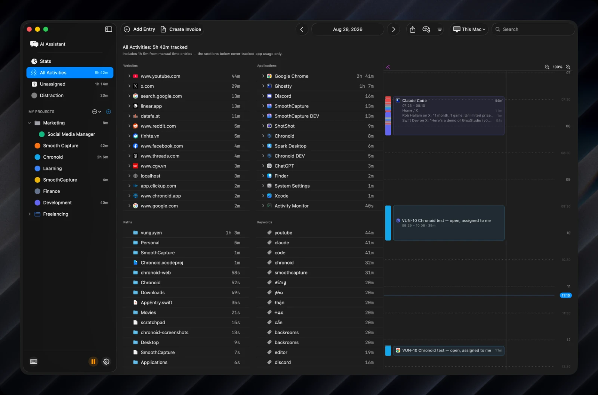The height and width of the screenshot is (395, 598).
Task: Expand the Google Chrome application row
Action: click(x=263, y=76)
